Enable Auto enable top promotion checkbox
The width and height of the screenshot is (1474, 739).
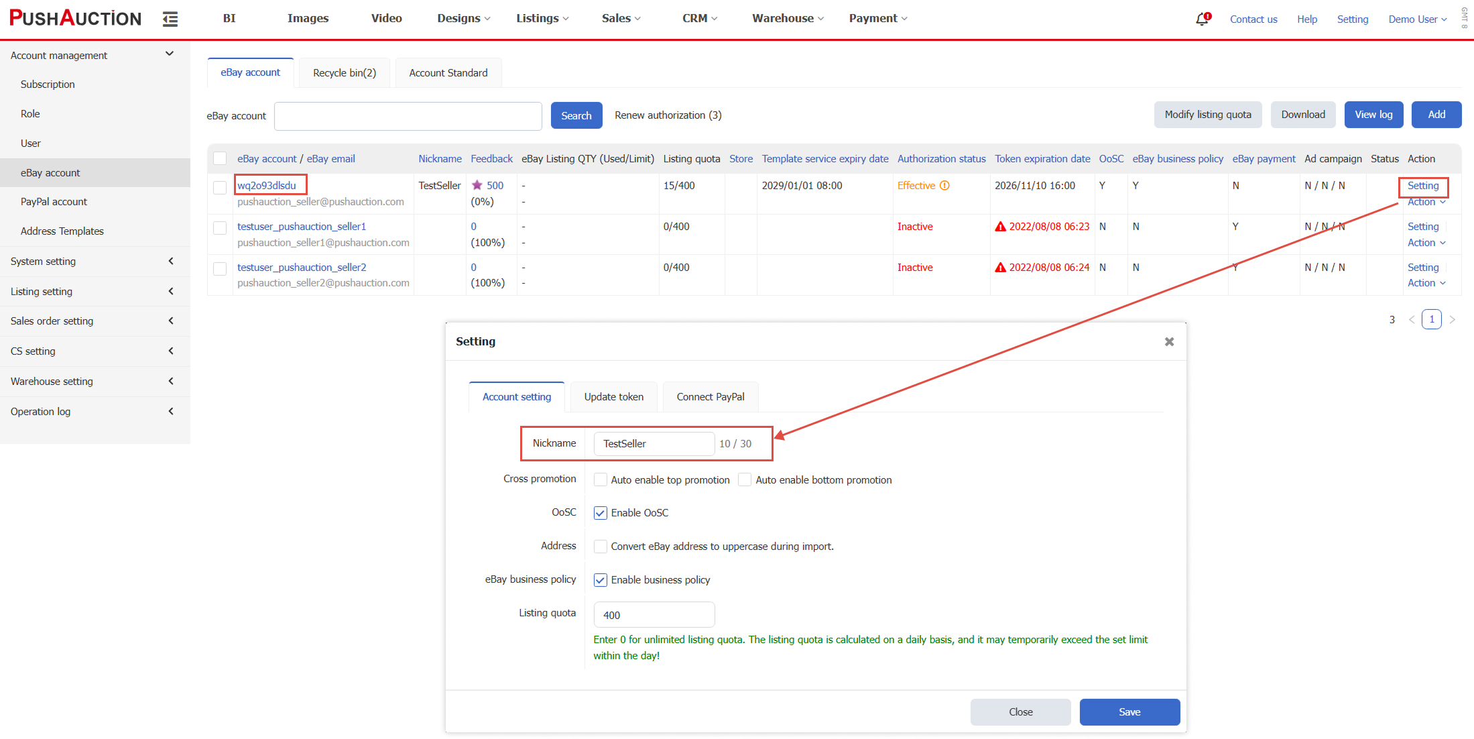click(601, 480)
